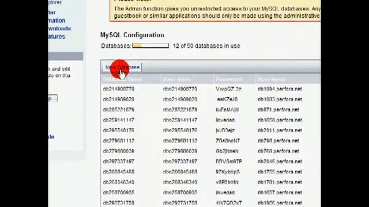Open the Features link in the sidebar
This screenshot has width=369, height=207.
(57, 37)
